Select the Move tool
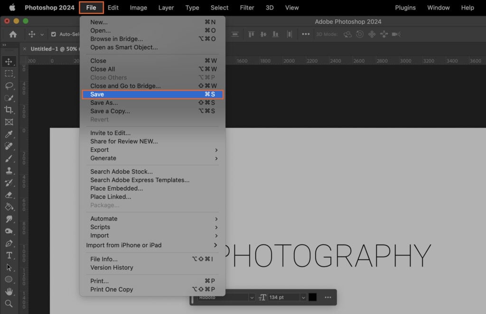 tap(9, 62)
